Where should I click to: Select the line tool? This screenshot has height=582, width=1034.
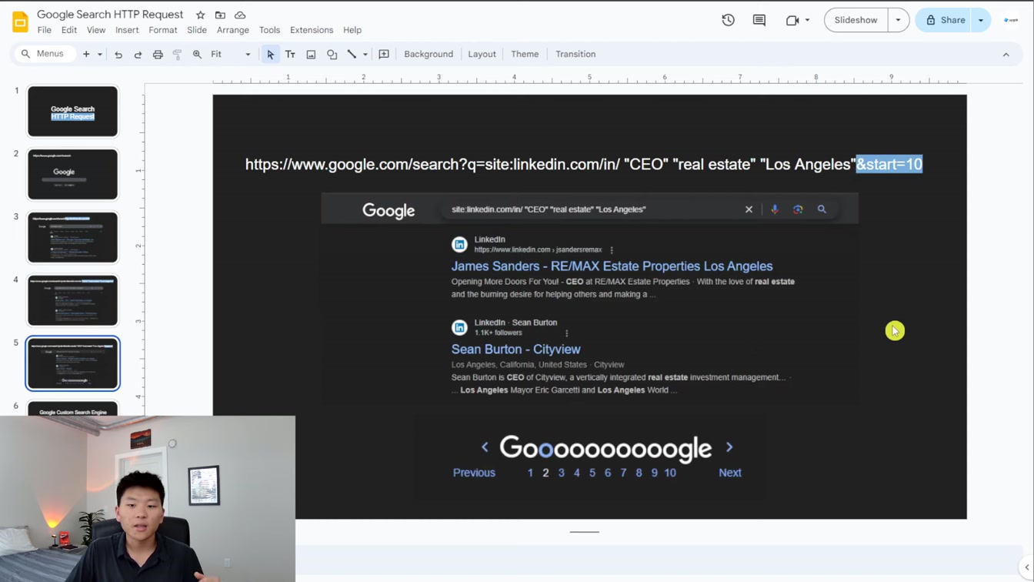(352, 54)
